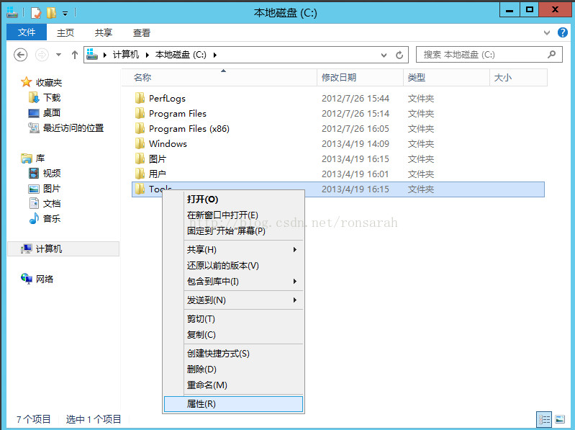Viewport: 575px width, 430px height.
Task: Select the PerfLogs folder icon
Action: coord(140,98)
